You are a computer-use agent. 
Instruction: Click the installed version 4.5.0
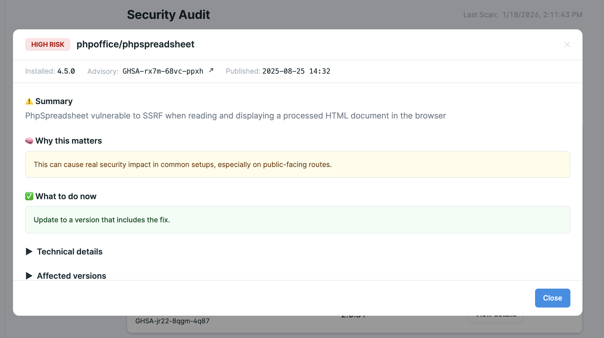click(66, 71)
